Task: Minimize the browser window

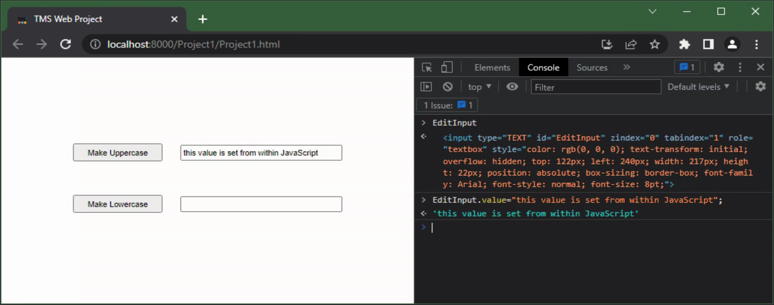Action: point(687,12)
